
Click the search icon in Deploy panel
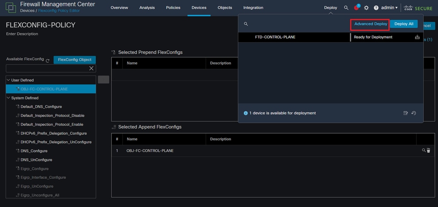(x=246, y=24)
